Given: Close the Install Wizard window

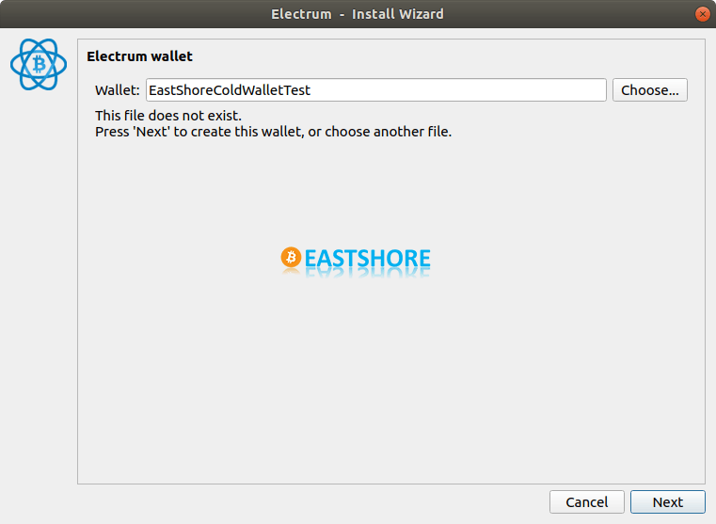Looking at the screenshot, I should 702,14.
